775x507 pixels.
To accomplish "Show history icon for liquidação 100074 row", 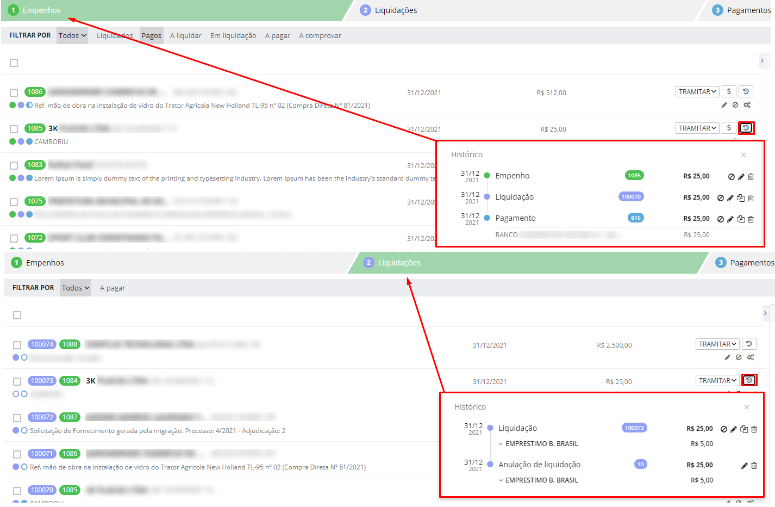I will (749, 344).
